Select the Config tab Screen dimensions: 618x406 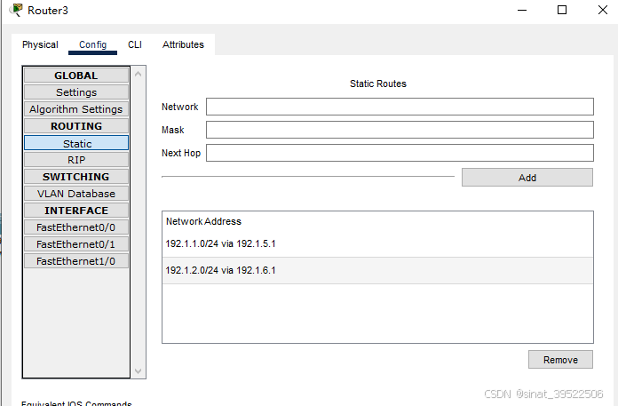[92, 44]
